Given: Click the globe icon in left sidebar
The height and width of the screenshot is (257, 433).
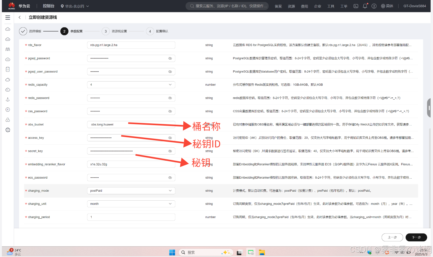Looking at the screenshot, I should (8, 130).
